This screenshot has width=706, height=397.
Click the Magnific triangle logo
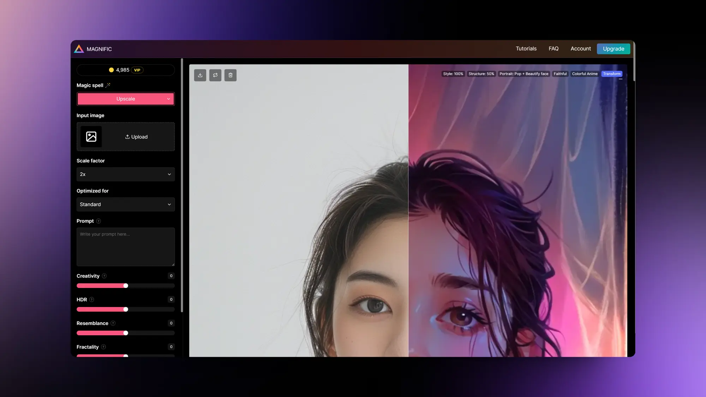[x=79, y=49]
